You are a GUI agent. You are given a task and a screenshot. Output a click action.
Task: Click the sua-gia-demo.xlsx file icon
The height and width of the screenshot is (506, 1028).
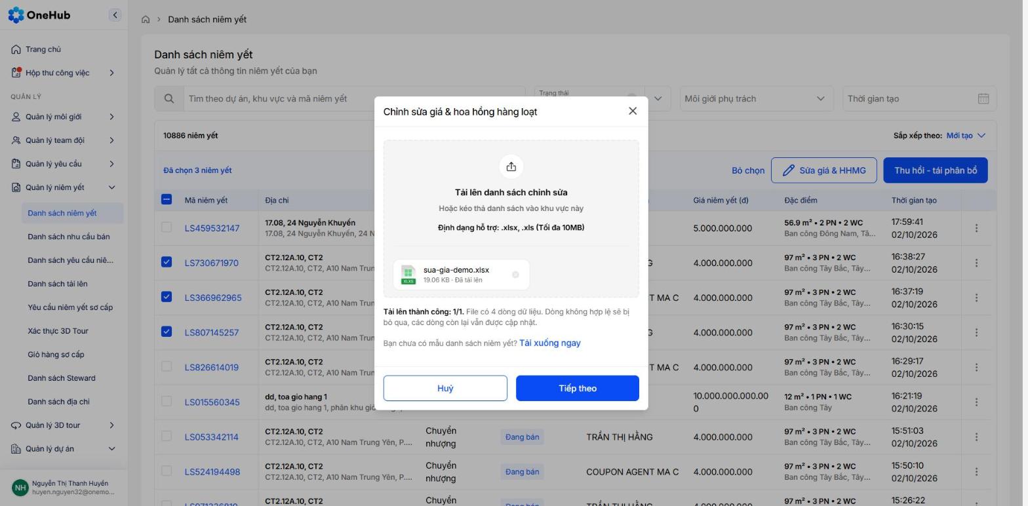click(408, 275)
